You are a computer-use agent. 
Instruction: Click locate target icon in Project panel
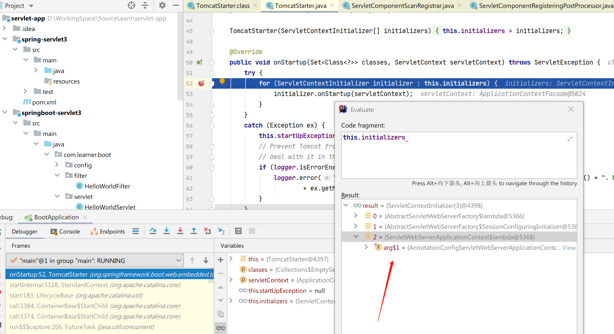[131, 6]
